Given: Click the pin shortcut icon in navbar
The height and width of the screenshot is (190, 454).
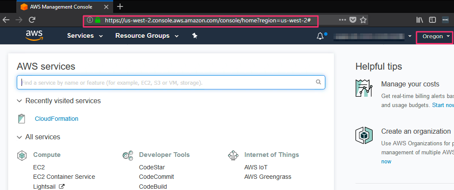Looking at the screenshot, I should 195,36.
